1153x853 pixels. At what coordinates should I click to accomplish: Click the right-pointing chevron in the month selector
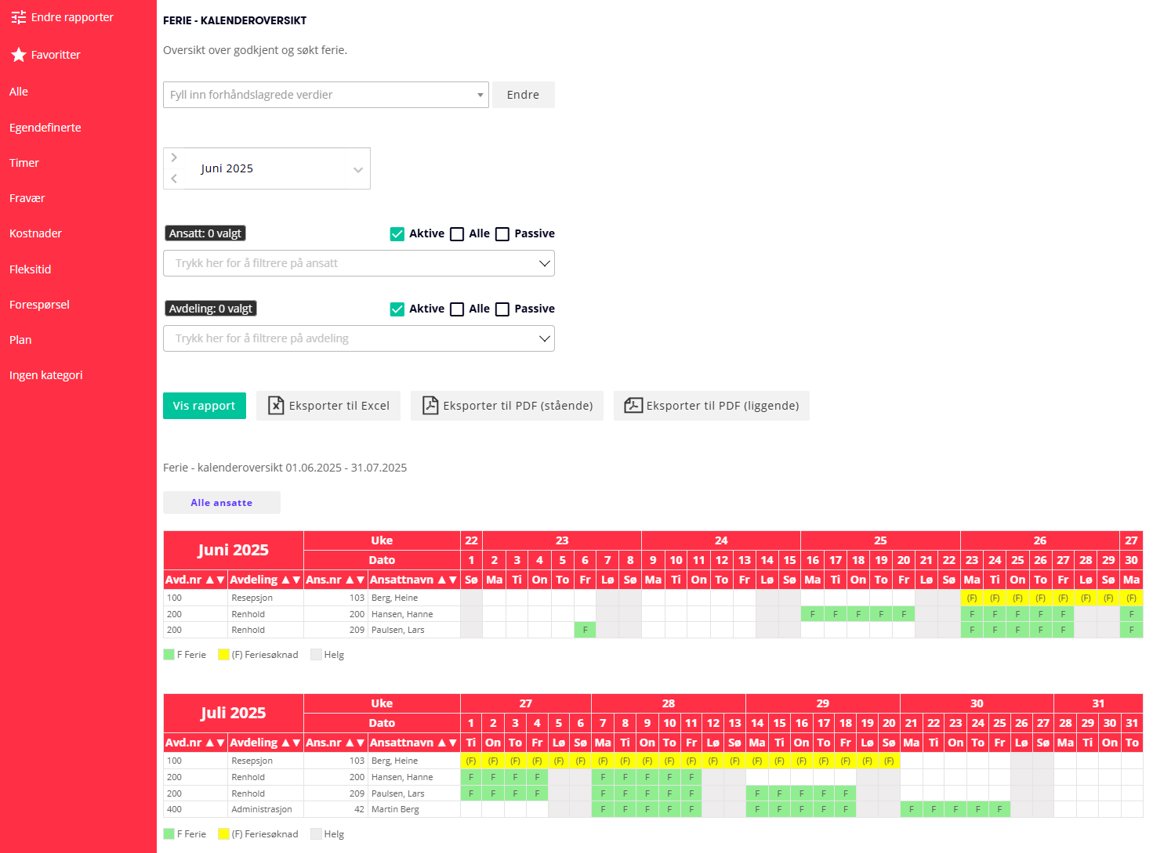point(174,157)
